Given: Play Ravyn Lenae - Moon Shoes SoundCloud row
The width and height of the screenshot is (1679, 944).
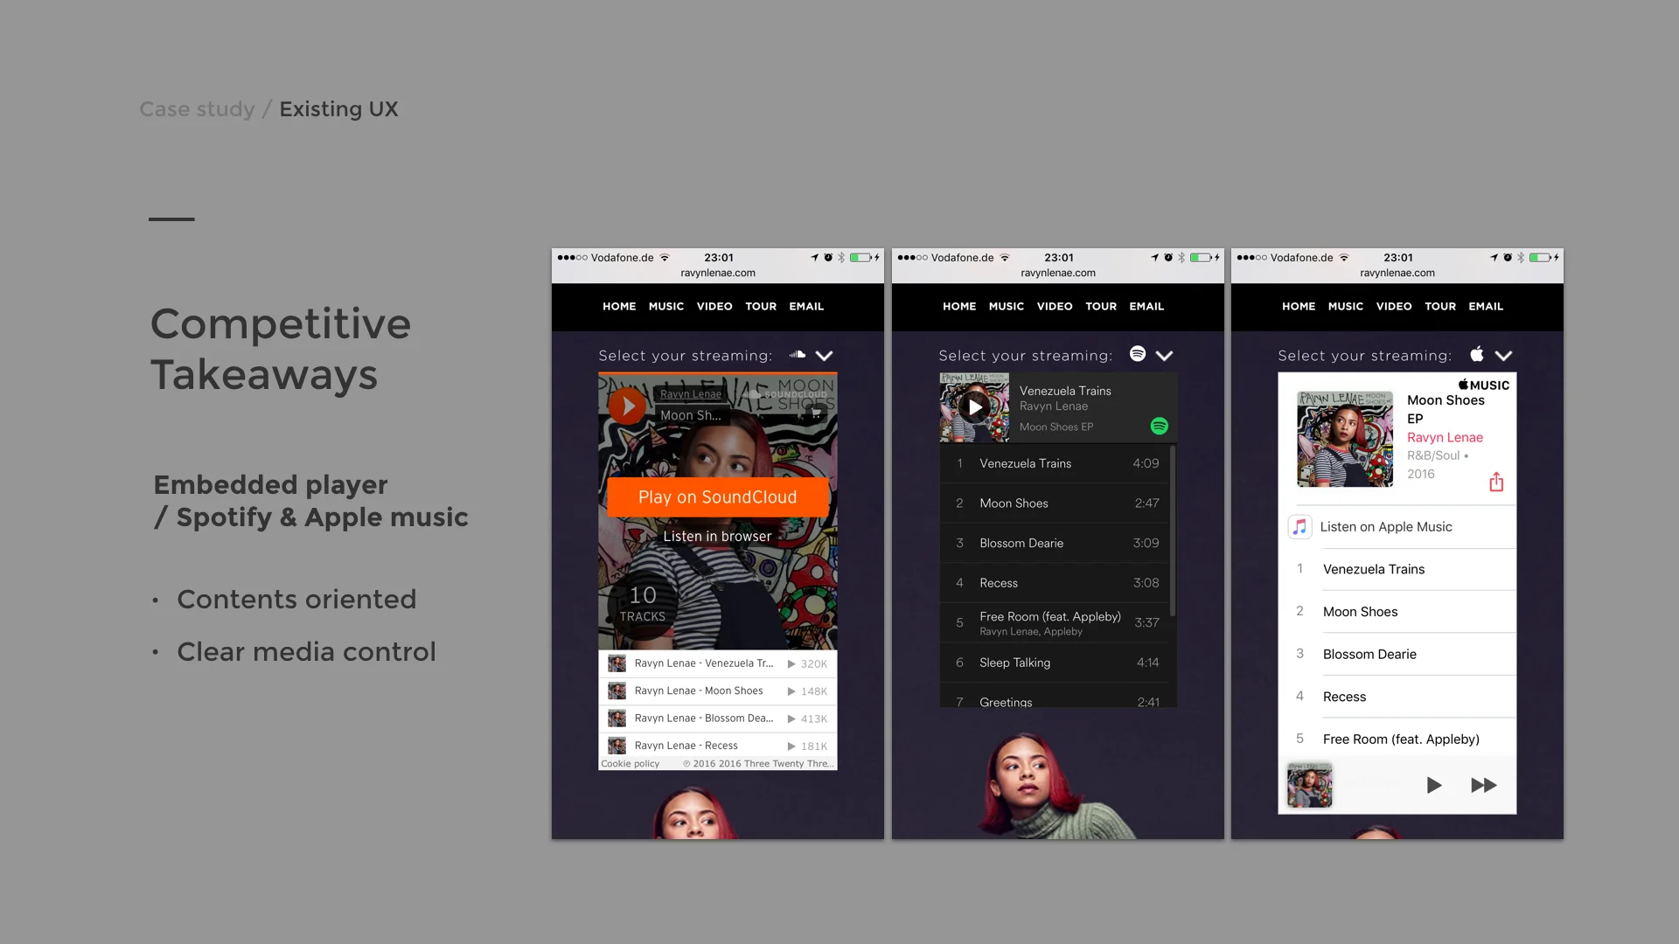Looking at the screenshot, I should (x=717, y=691).
